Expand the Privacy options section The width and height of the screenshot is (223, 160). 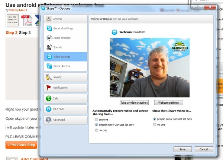pyautogui.click(x=65, y=77)
